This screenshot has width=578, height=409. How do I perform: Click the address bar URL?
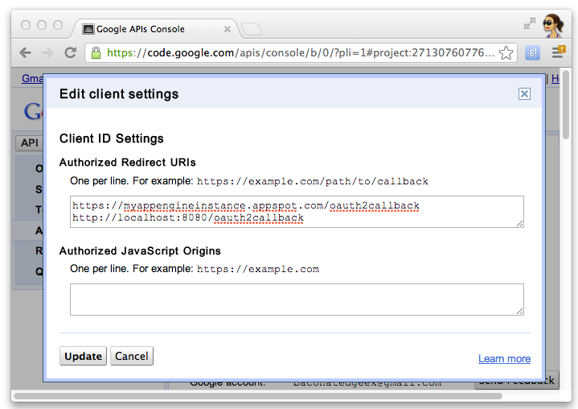coord(297,53)
